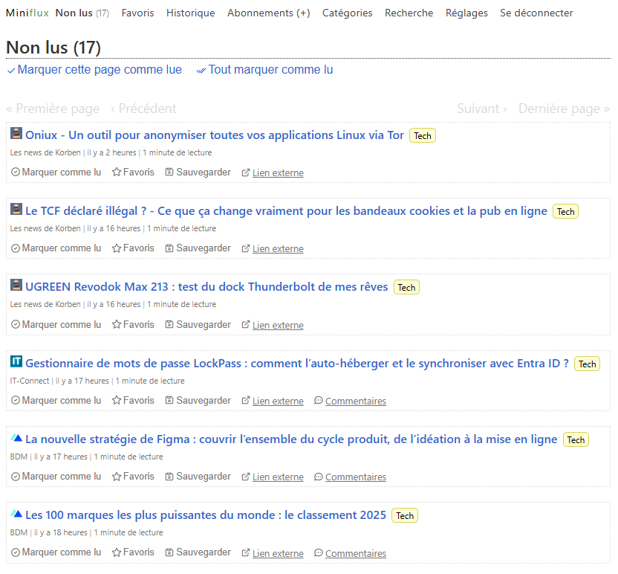Open the external link for the Oniux article
This screenshot has height=574, width=618.
pyautogui.click(x=273, y=172)
